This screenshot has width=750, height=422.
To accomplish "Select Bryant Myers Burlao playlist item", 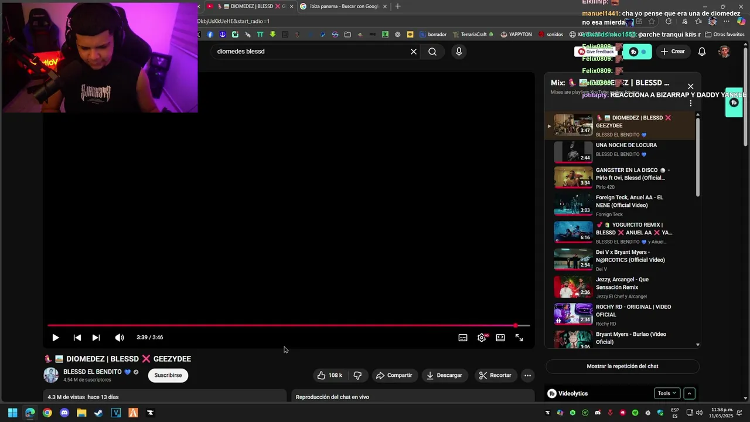I will [x=621, y=340].
